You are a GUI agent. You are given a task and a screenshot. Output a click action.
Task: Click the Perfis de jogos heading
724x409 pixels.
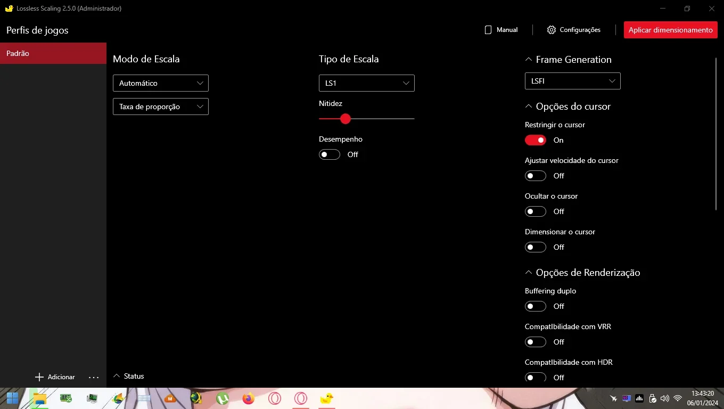[x=37, y=30]
